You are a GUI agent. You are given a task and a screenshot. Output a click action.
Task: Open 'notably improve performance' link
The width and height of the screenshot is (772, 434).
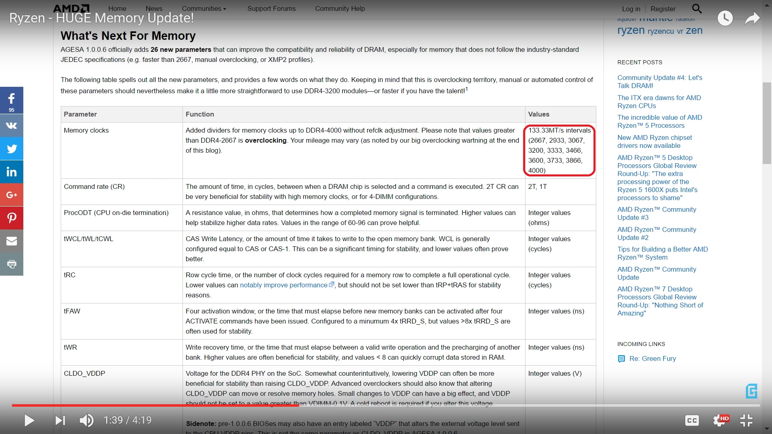284,285
